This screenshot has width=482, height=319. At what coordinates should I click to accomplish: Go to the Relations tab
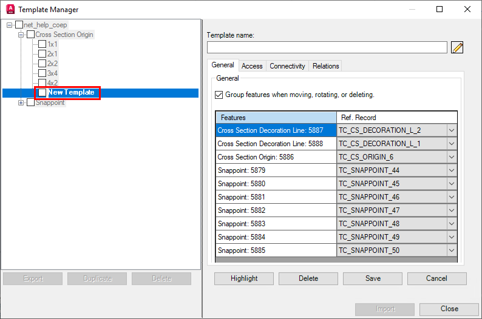pos(325,66)
